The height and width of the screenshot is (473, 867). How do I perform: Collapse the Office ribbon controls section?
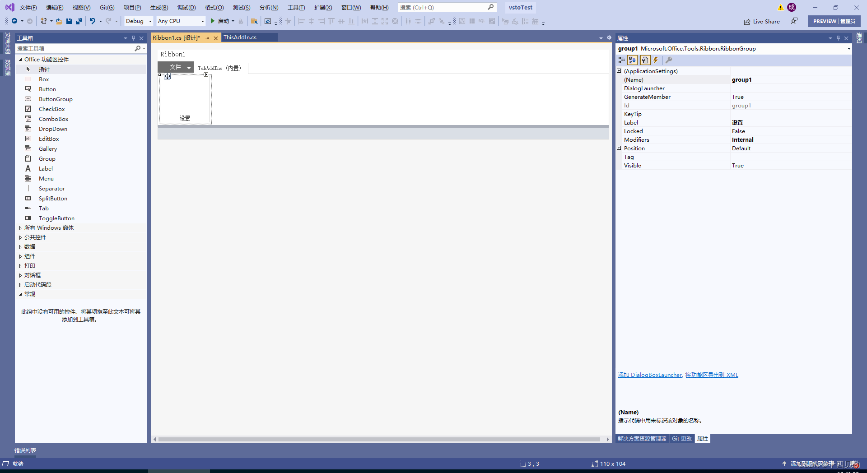pos(20,59)
